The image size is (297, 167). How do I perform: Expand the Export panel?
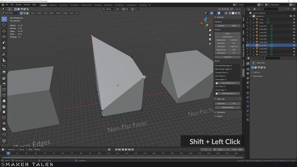pos(220,116)
